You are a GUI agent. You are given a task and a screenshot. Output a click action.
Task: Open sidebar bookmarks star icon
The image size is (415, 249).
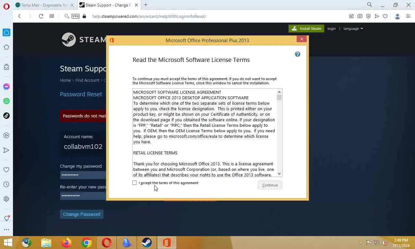6,47
